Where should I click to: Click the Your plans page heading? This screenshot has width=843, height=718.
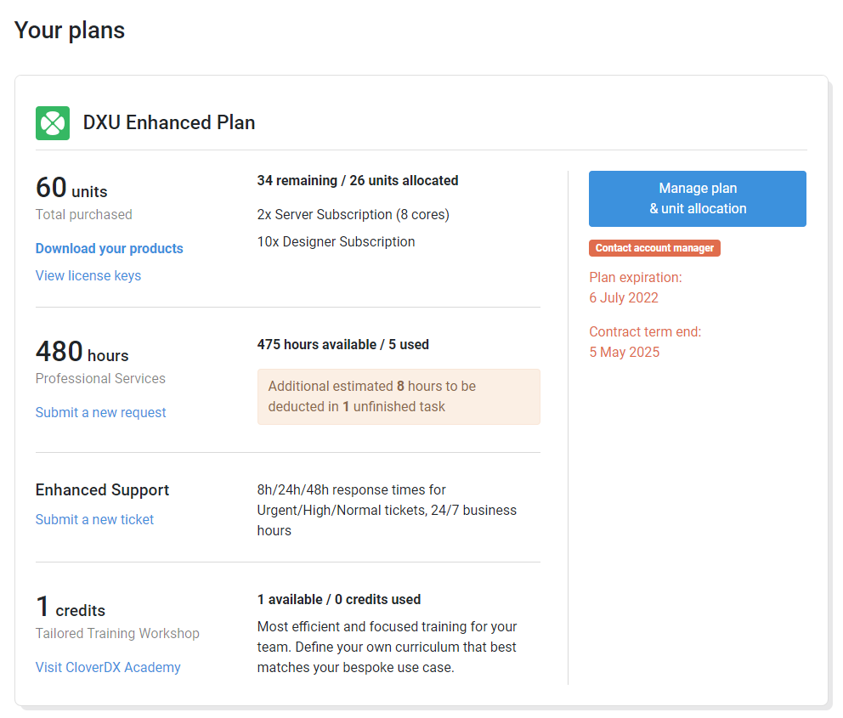(x=70, y=30)
